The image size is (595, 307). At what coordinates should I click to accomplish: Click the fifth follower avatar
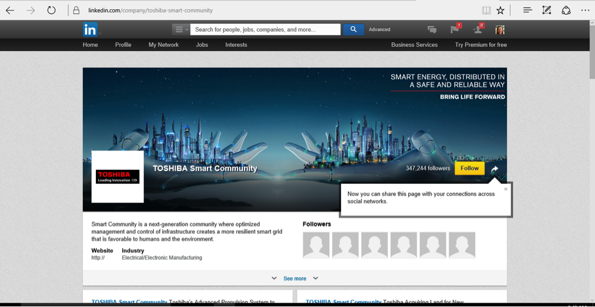tap(433, 245)
